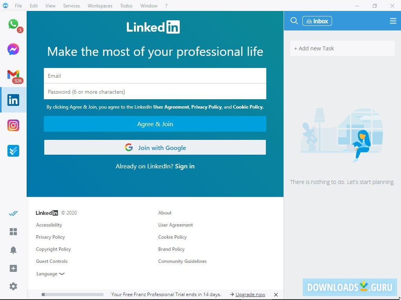
Task: Mute notifications via the bell icon
Action: click(13, 250)
